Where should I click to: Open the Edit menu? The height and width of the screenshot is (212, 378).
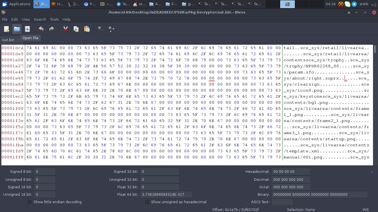(x=14, y=19)
